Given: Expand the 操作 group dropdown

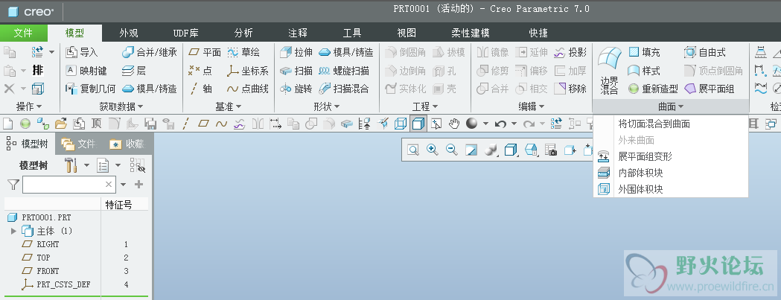Looking at the screenshot, I should [x=29, y=106].
